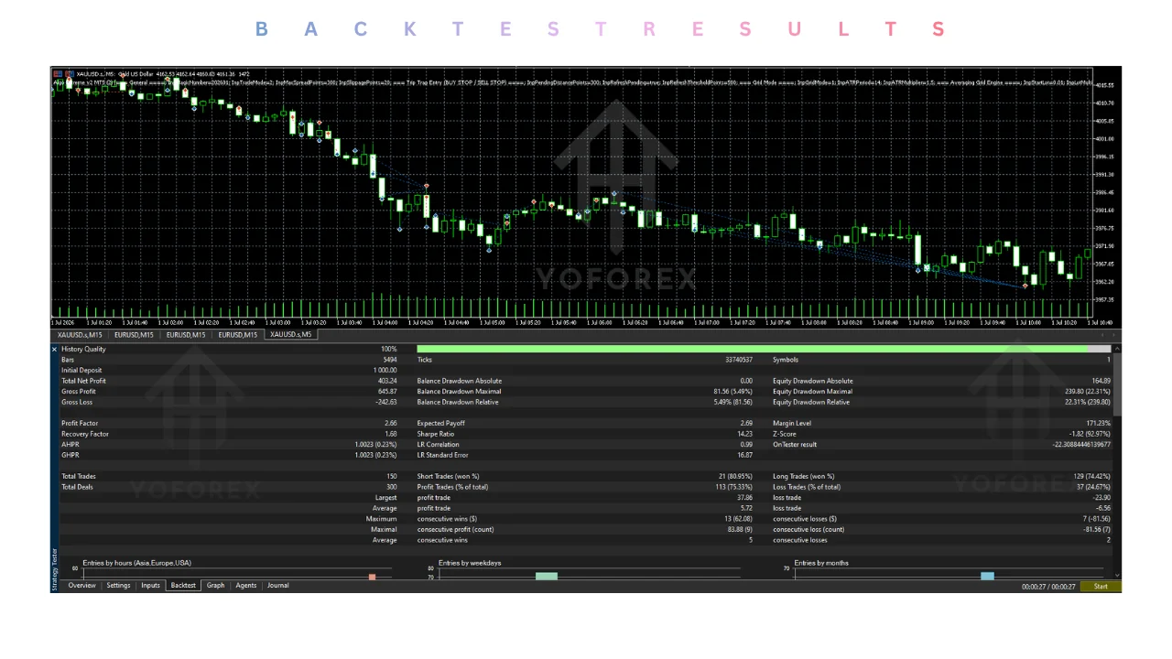The width and height of the screenshot is (1172, 659).
Task: Click Long Trades value 129 (74.42%)
Action: coord(1091,476)
